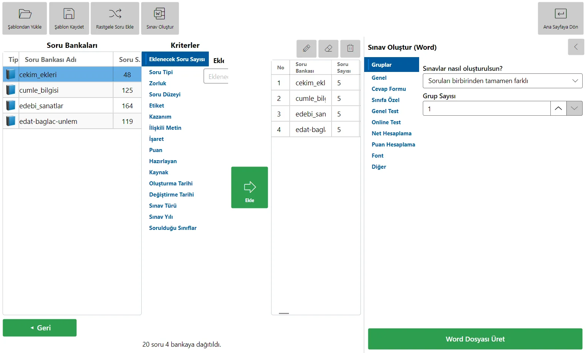Image resolution: width=586 pixels, height=353 pixels.
Task: Click the book icon of cekim_ekleri bank
Action: click(x=11, y=75)
